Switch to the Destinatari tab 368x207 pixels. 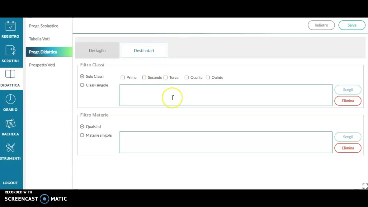(x=144, y=50)
